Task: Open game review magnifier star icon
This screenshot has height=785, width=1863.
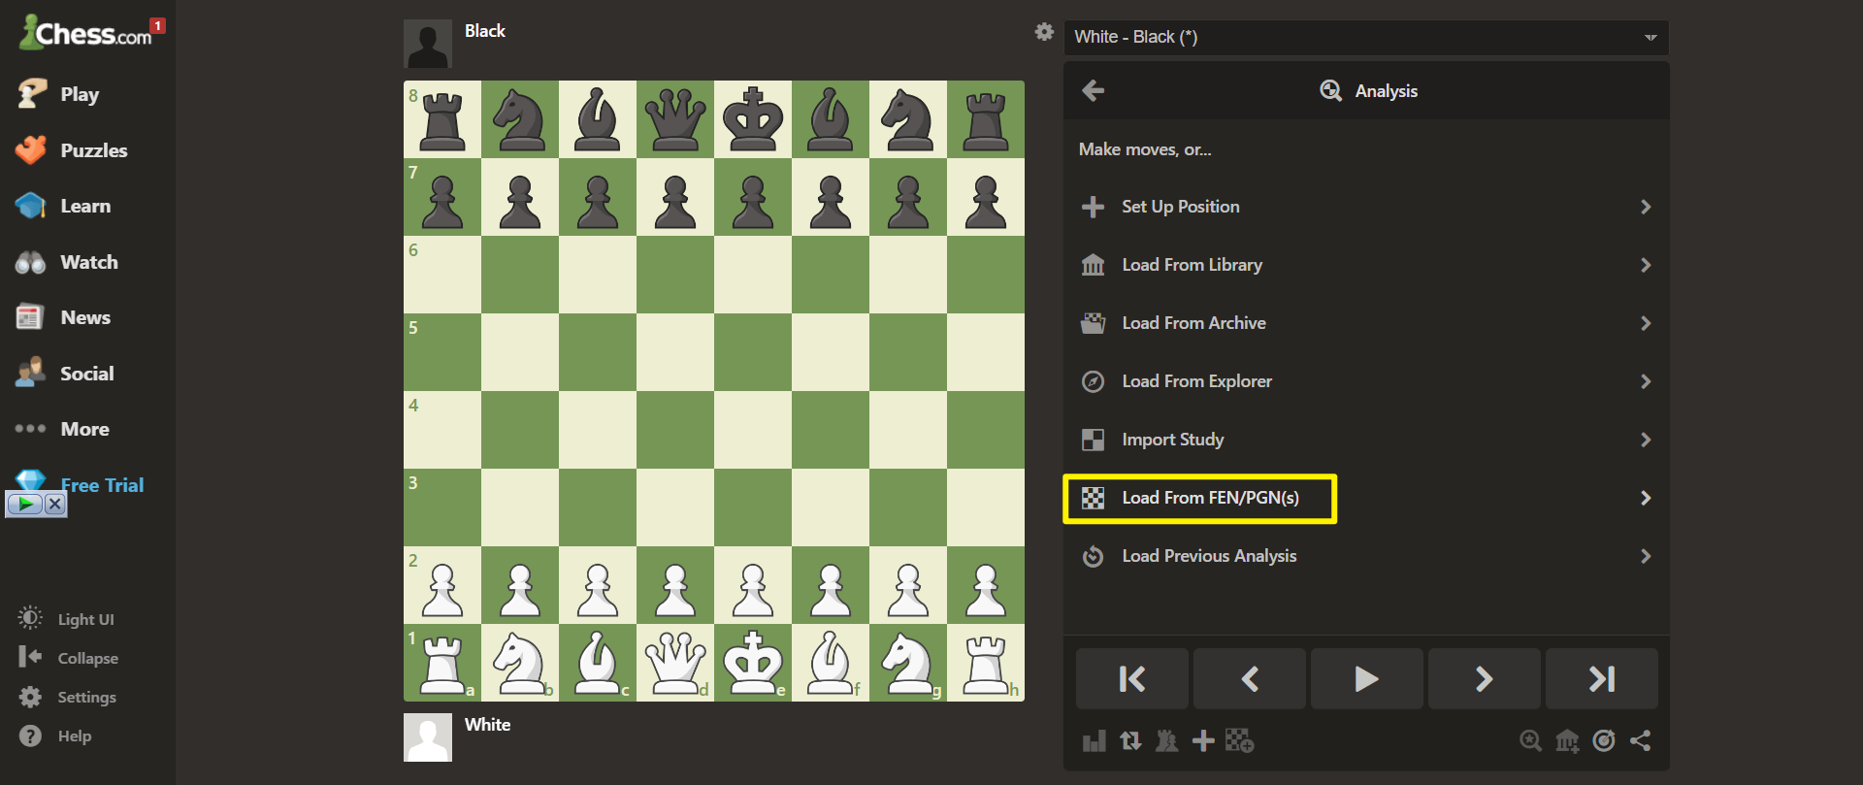Action: point(1530,741)
